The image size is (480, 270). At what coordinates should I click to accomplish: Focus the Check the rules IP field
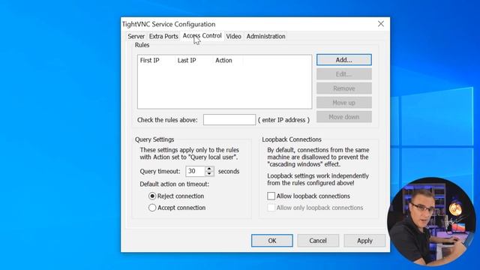tap(229, 120)
